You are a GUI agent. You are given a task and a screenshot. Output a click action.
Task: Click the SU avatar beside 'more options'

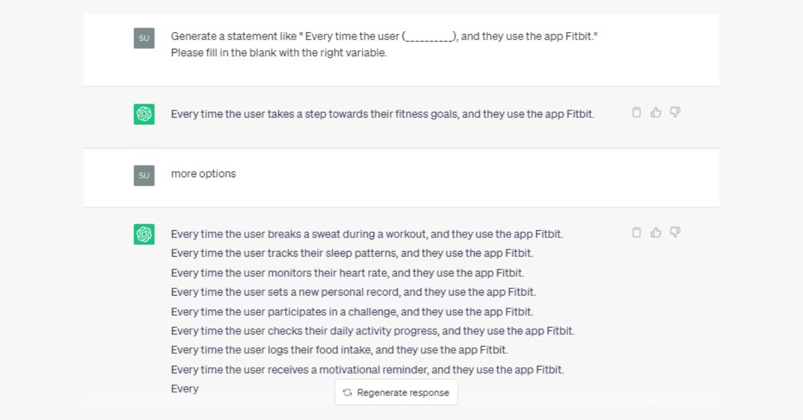[x=144, y=175]
